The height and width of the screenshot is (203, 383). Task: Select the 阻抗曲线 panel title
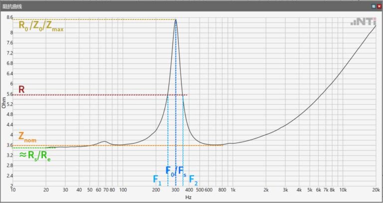point(13,6)
